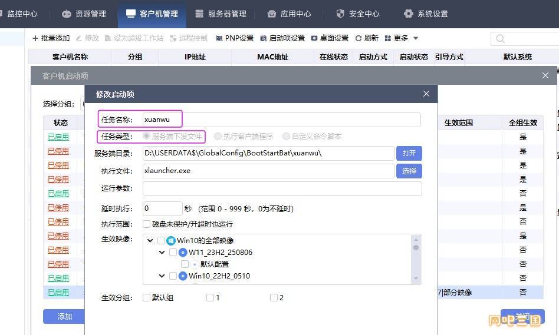Open 启动项设置 from the toolbar
559x335 pixels.
(282, 38)
